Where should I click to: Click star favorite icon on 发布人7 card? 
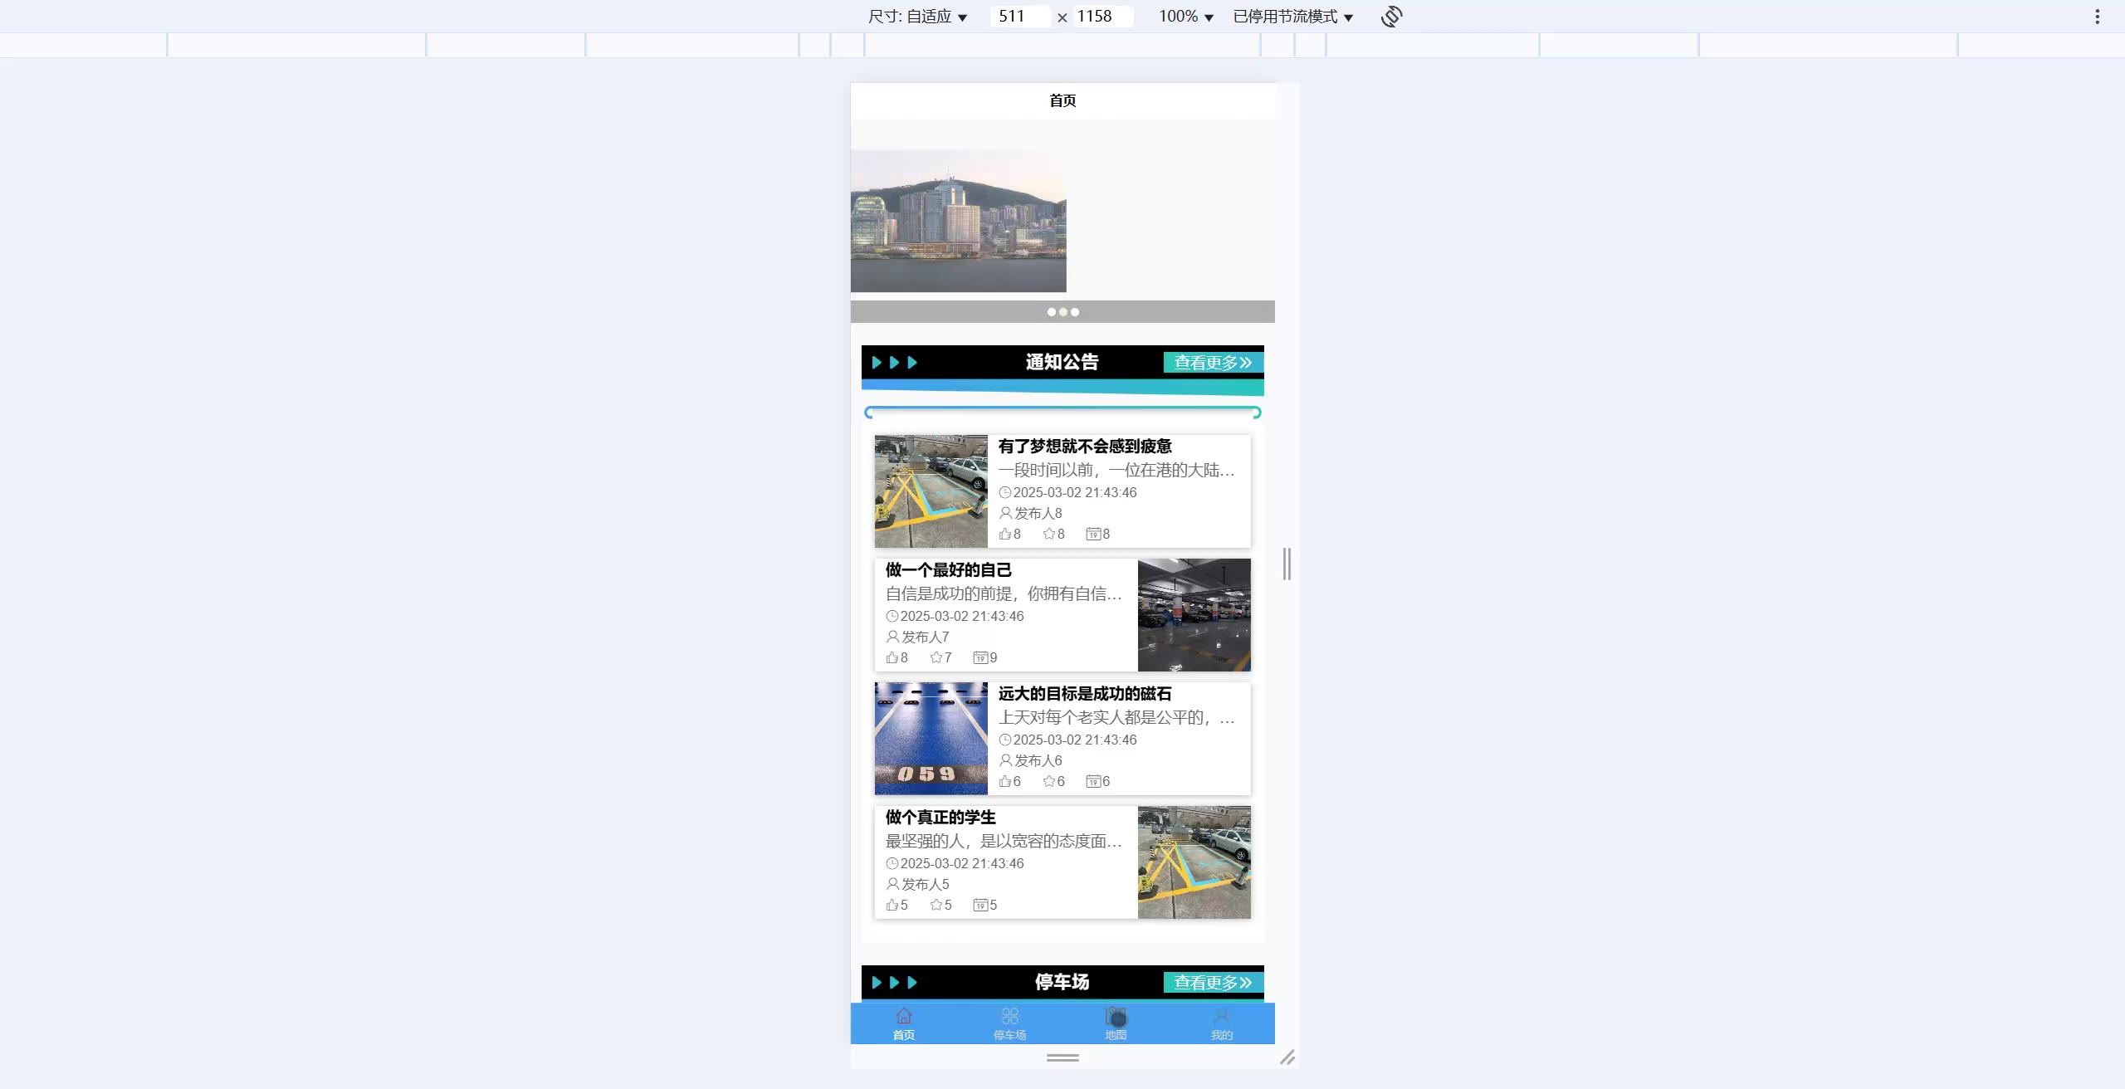click(936, 657)
